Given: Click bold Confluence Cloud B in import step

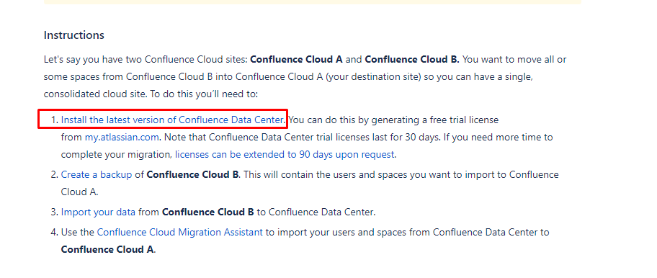Looking at the screenshot, I should coord(207,212).
